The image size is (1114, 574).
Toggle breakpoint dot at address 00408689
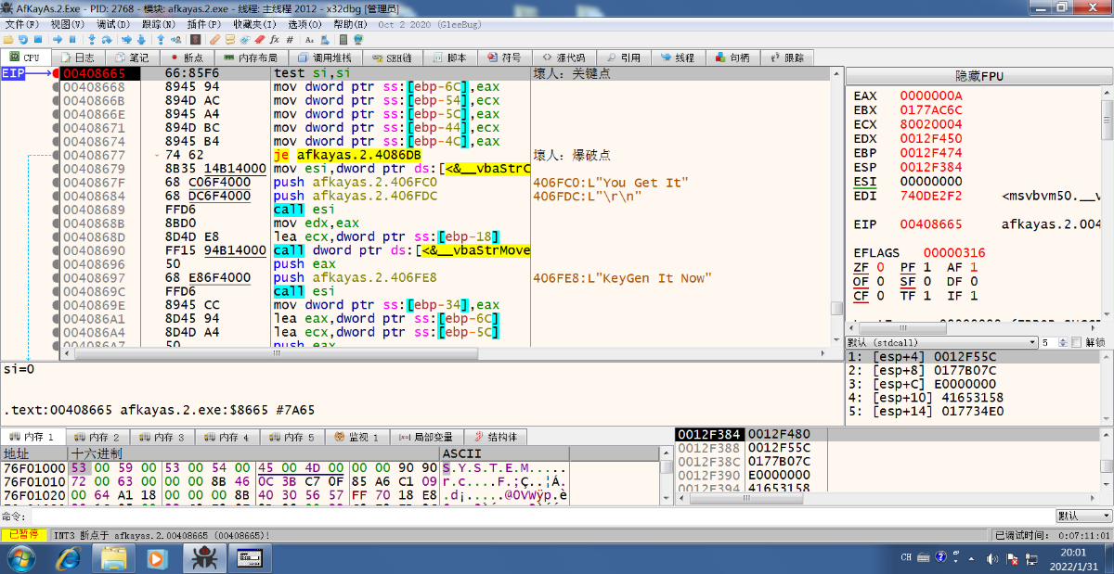pyautogui.click(x=56, y=210)
